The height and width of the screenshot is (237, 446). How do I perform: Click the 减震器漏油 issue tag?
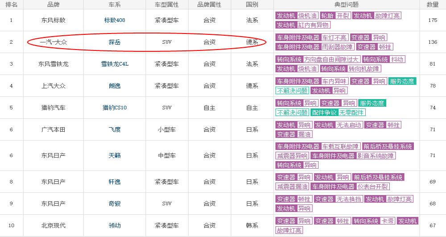pyautogui.click(x=292, y=187)
